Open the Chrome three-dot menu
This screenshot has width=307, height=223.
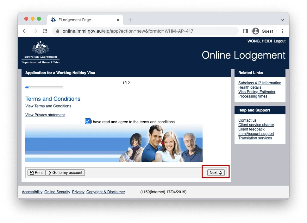point(282,31)
